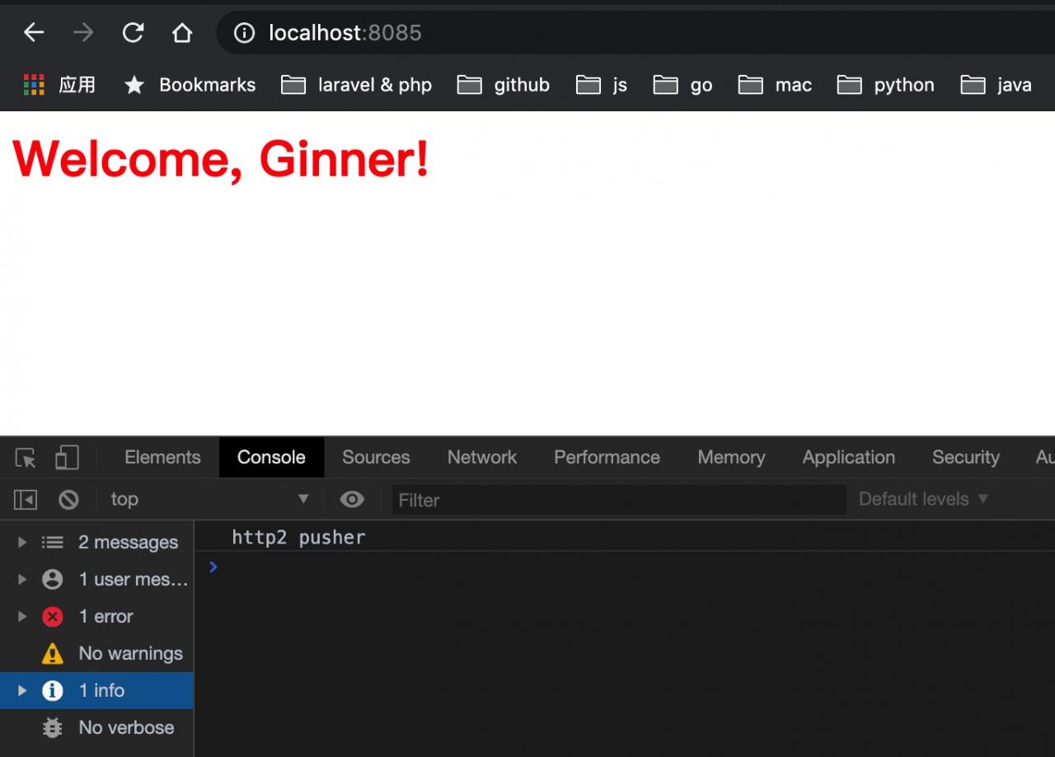Hide the console sidebar
1055x757 pixels.
[26, 499]
